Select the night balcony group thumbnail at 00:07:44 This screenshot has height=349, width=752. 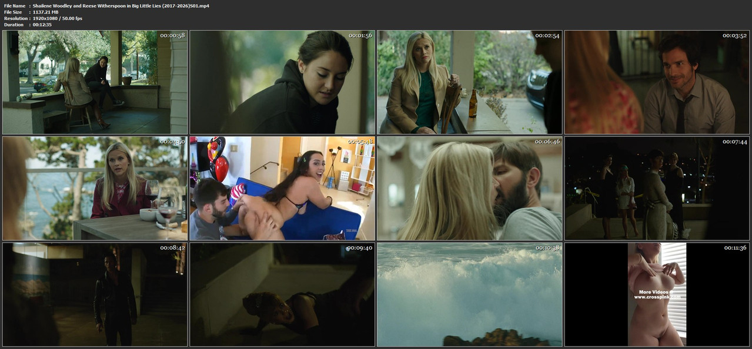click(x=657, y=189)
